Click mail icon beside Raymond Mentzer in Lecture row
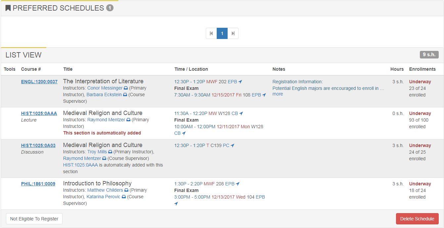Viewport: 444px width, 228px height. click(128, 120)
